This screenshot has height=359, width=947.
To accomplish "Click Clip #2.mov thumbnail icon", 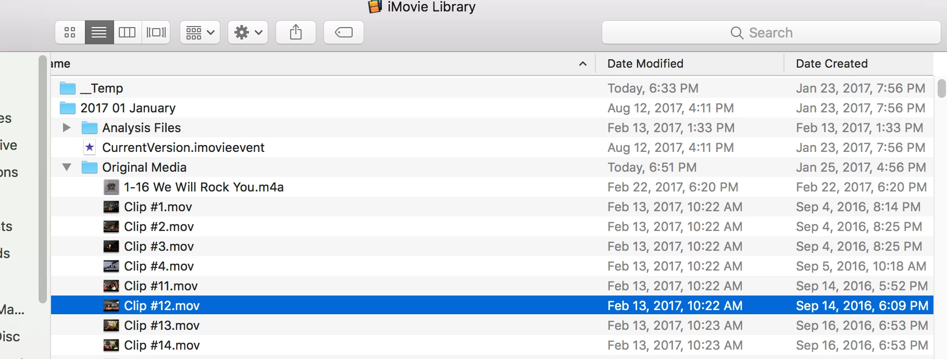I will pos(111,226).
